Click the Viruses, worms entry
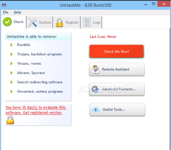This screenshot has height=150, width=171. click(29, 64)
